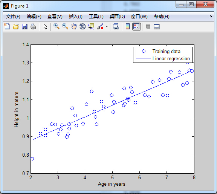Click the Hide Plot Tools button
The width and height of the screenshot is (217, 194).
pyautogui.click(x=148, y=26)
